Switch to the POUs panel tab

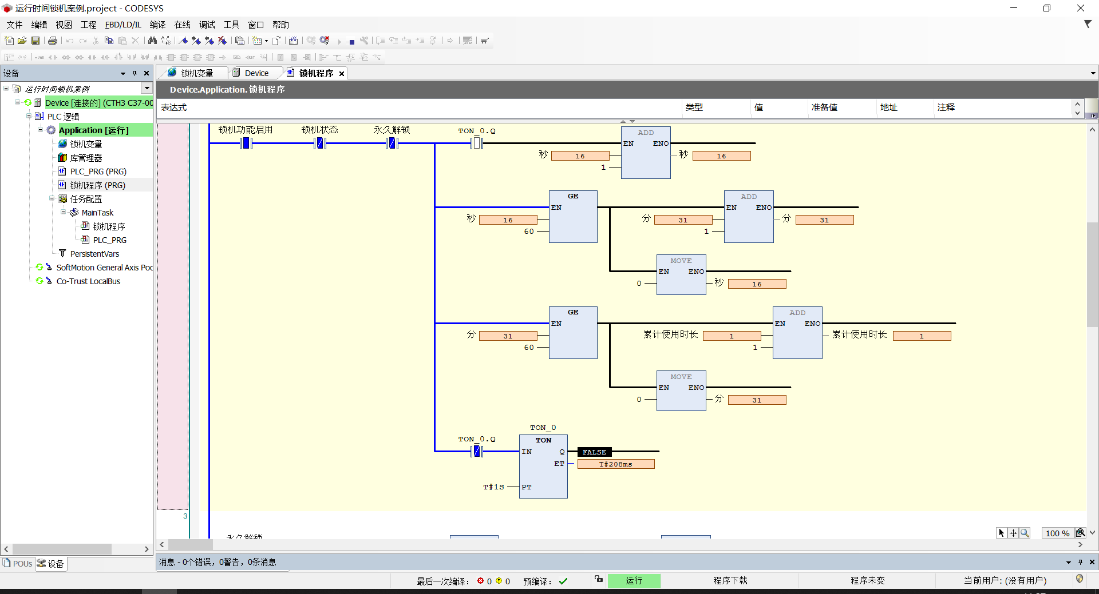(18, 564)
